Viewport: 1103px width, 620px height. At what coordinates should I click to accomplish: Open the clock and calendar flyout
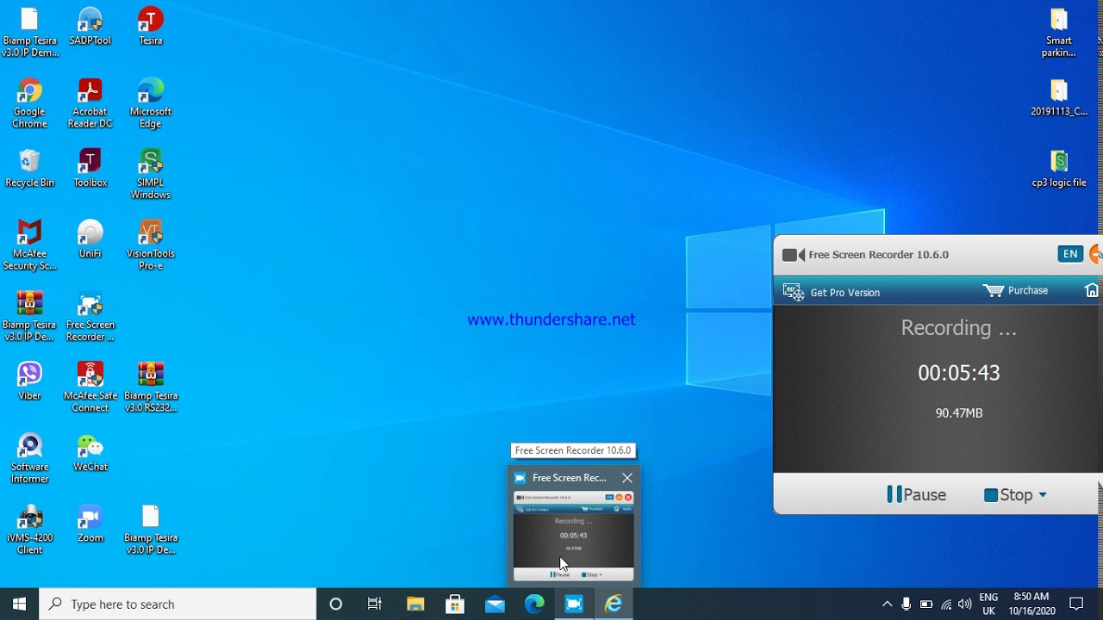[x=1031, y=604]
